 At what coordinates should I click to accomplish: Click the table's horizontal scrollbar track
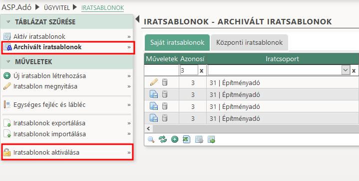(256, 129)
